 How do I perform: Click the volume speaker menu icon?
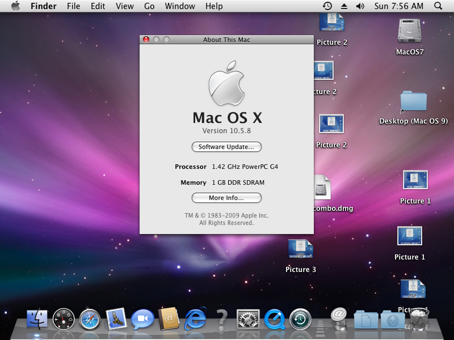coord(360,6)
